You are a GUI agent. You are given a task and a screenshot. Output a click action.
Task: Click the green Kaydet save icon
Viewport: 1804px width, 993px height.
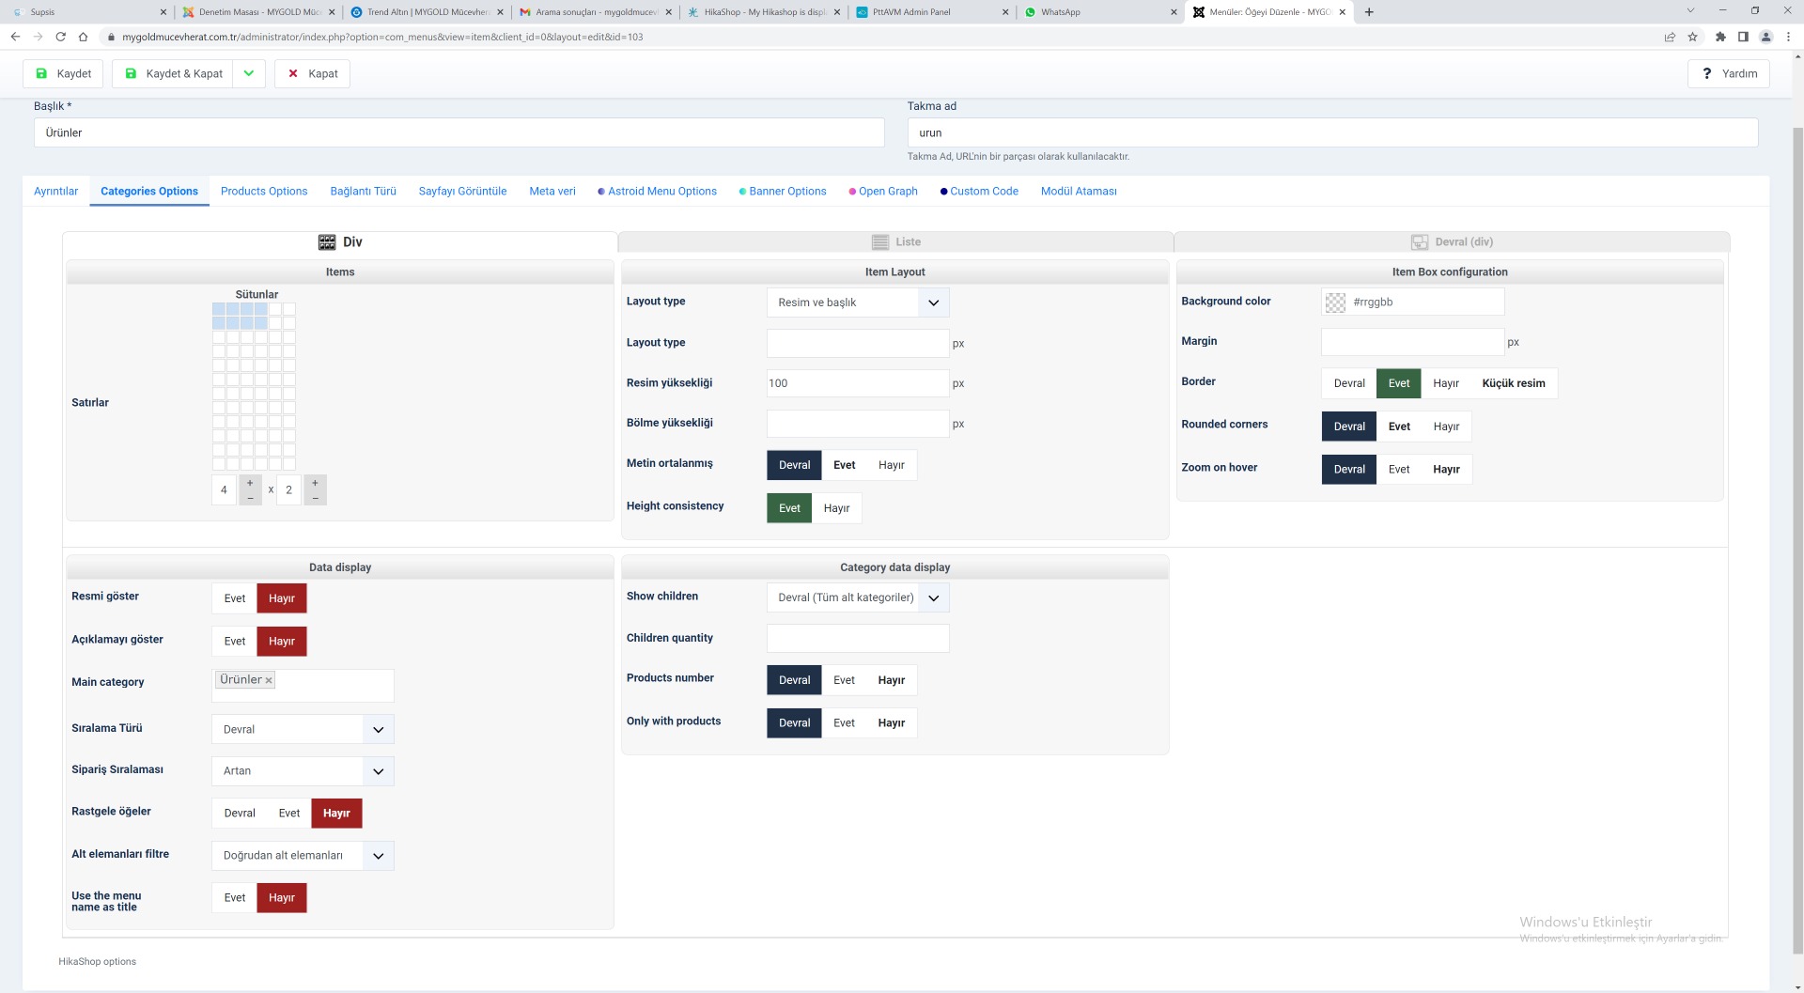41,73
